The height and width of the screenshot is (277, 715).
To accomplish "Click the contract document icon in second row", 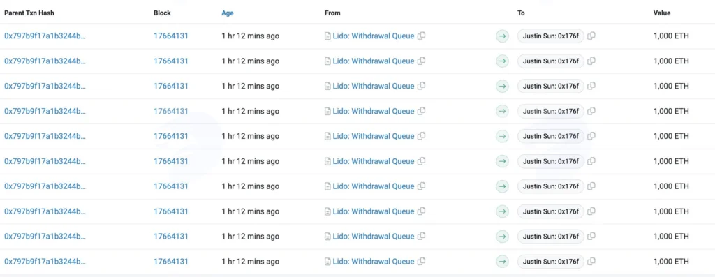I will pyautogui.click(x=327, y=61).
